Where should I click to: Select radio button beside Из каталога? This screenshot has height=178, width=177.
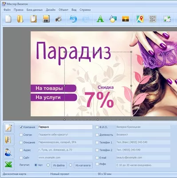coord(71,165)
